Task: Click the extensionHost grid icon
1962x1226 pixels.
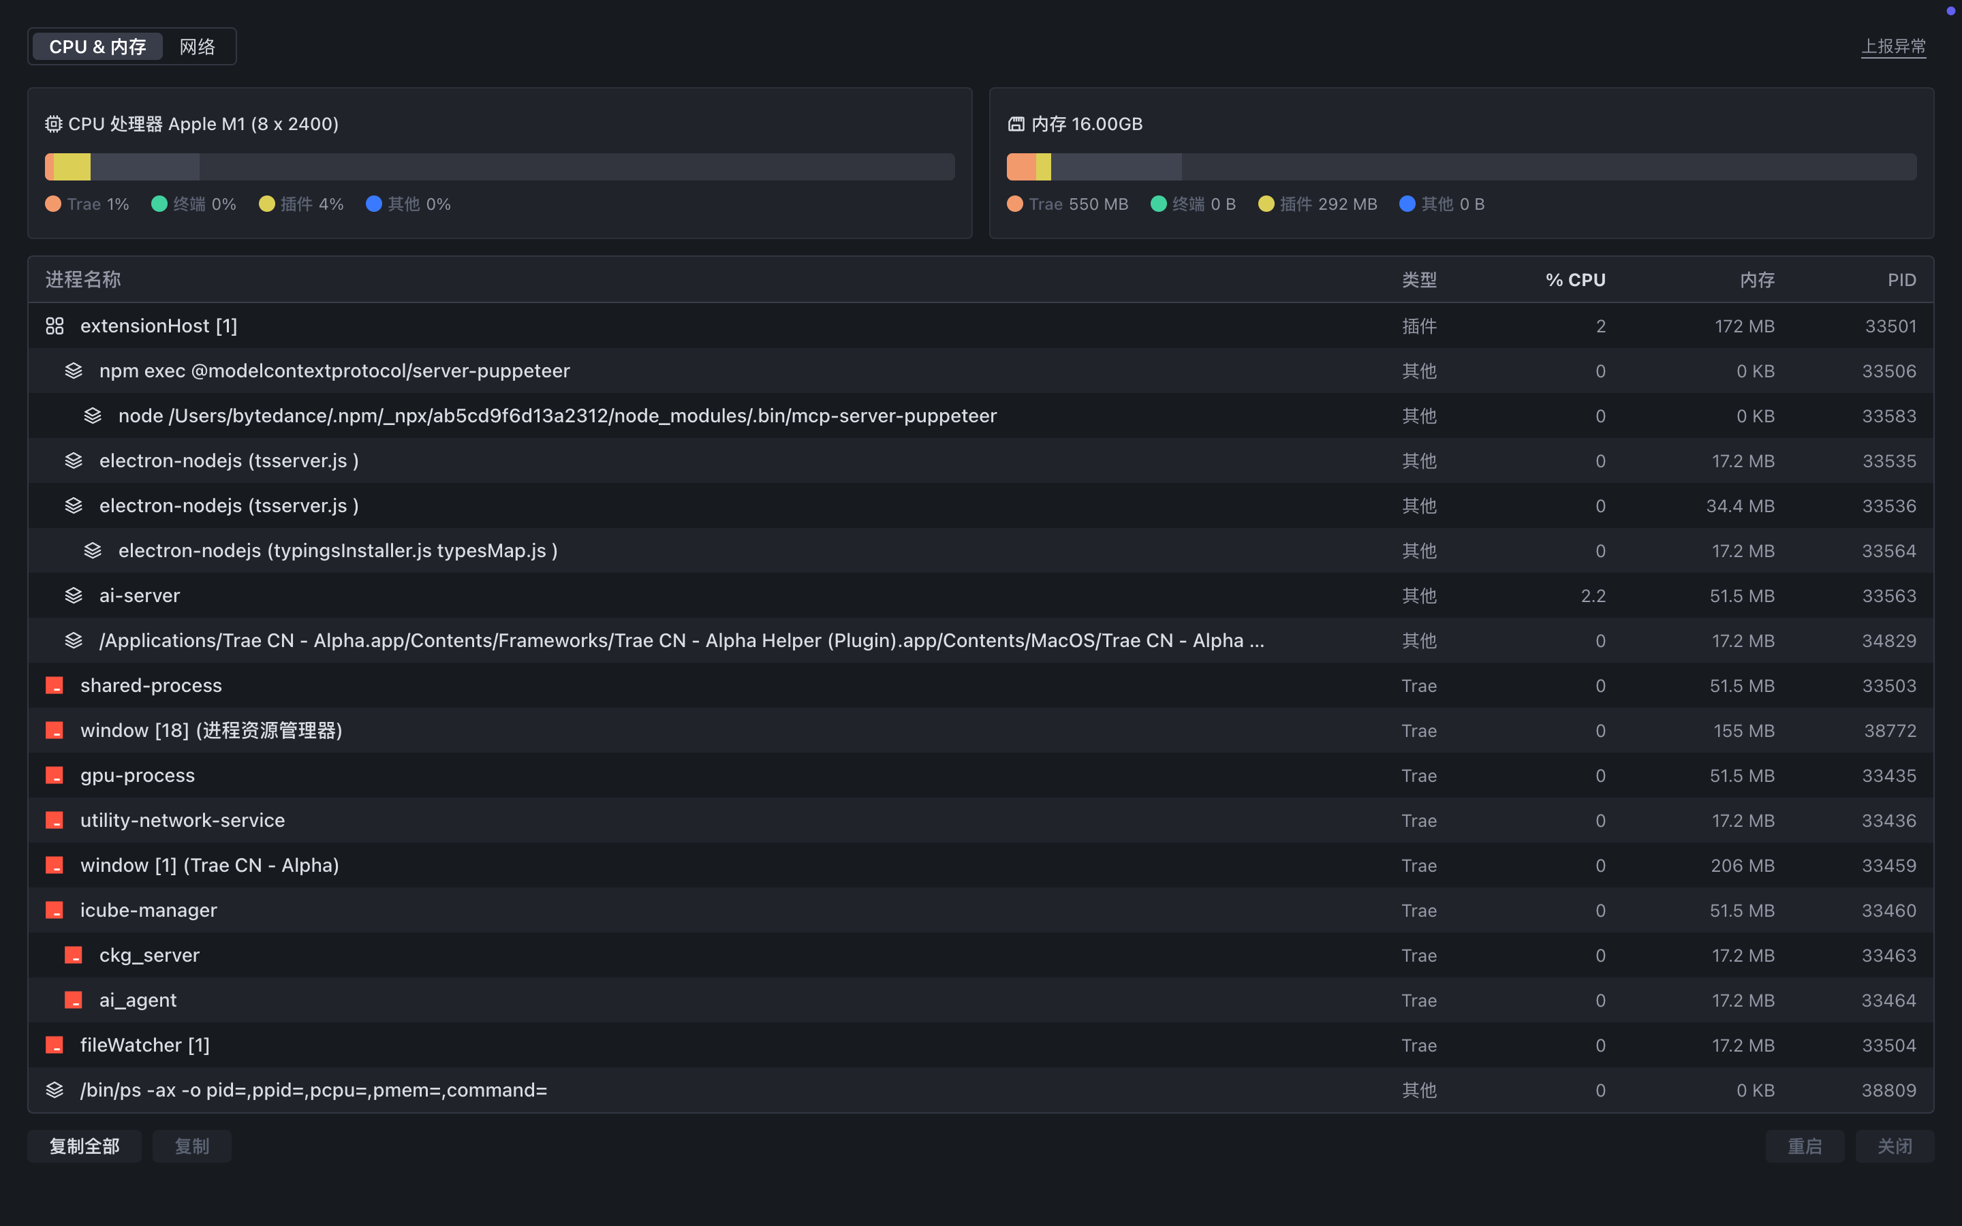Action: point(54,326)
